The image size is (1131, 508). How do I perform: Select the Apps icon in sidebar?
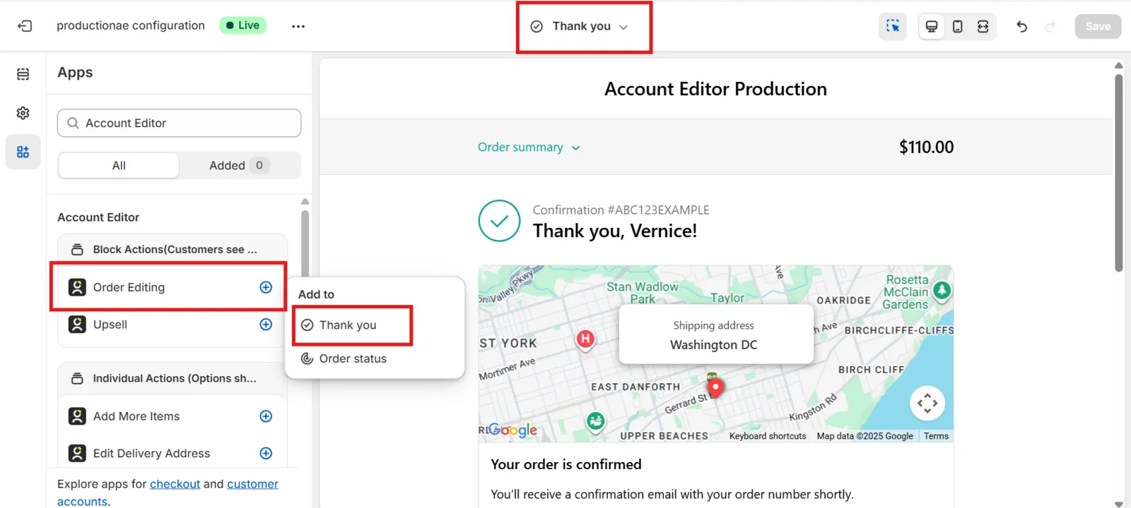pos(23,152)
